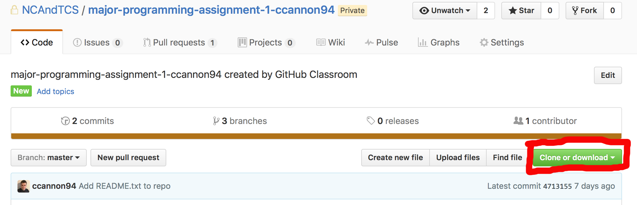
Task: Click the orange language color bar
Action: (316, 136)
